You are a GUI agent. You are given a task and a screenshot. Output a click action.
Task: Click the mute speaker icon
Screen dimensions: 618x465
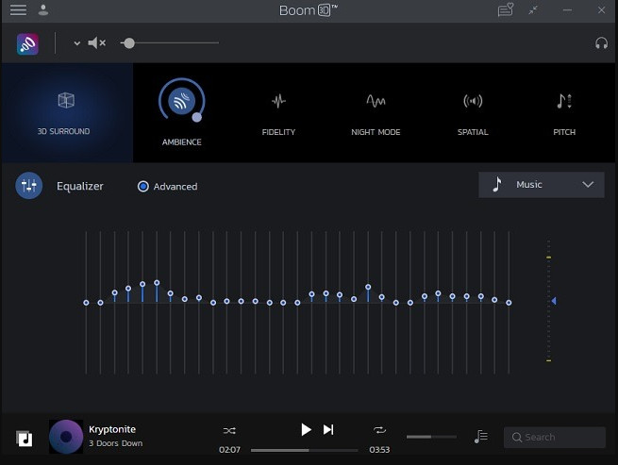(x=96, y=43)
